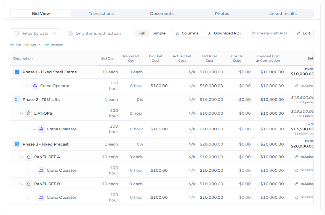The height and width of the screenshot is (215, 325).
Task: Open the Filter by date dropdown
Action: pyautogui.click(x=35, y=33)
